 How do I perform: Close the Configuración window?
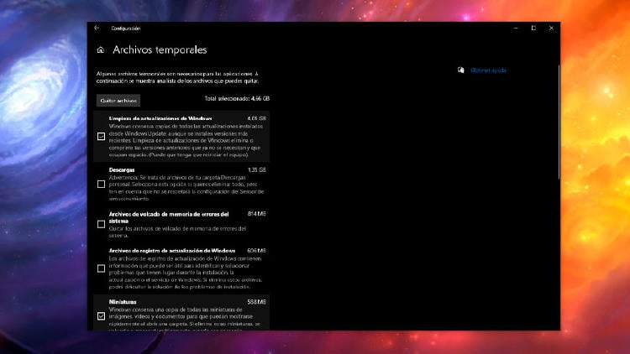click(x=551, y=28)
